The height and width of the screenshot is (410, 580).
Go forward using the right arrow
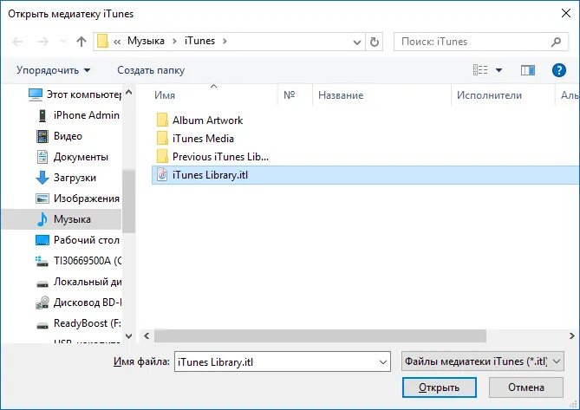(x=43, y=42)
